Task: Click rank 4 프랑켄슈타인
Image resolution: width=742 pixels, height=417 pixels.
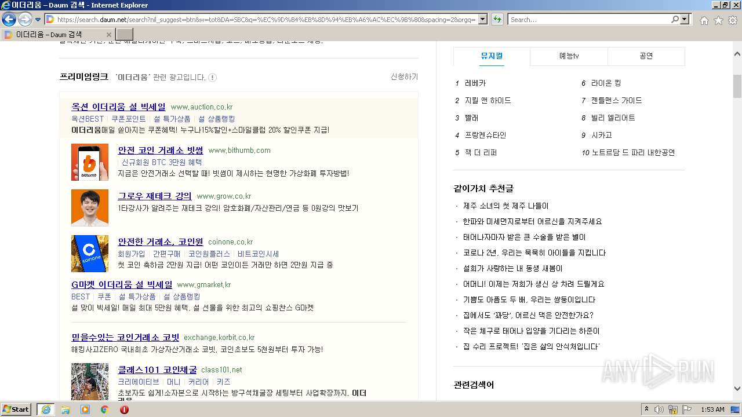Action: tap(486, 135)
